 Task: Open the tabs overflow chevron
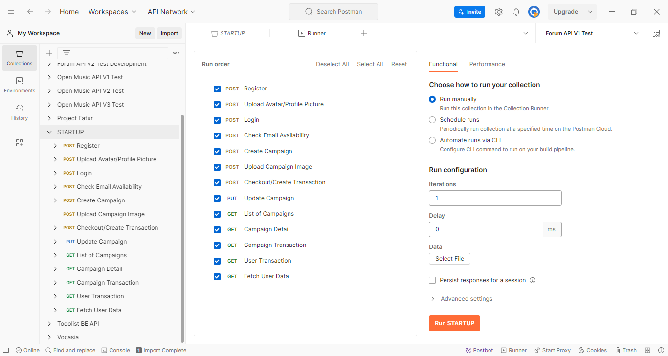click(x=526, y=33)
